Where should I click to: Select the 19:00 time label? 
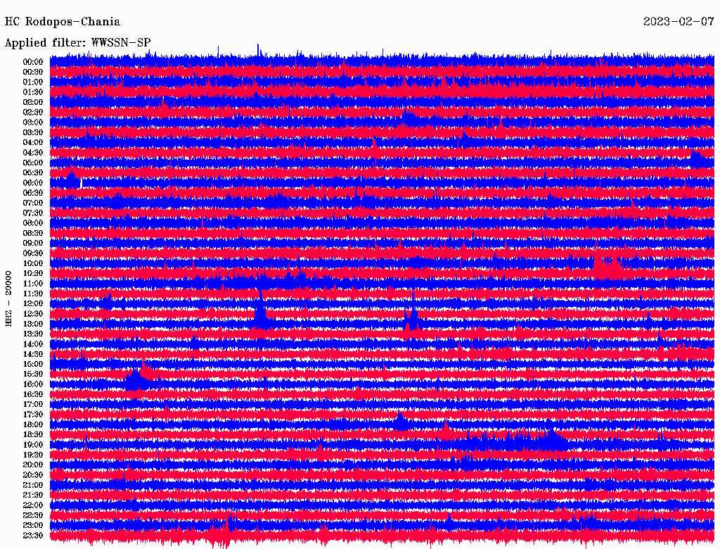(33, 445)
